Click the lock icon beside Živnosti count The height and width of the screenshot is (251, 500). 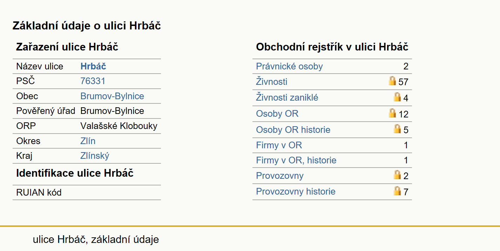point(392,81)
